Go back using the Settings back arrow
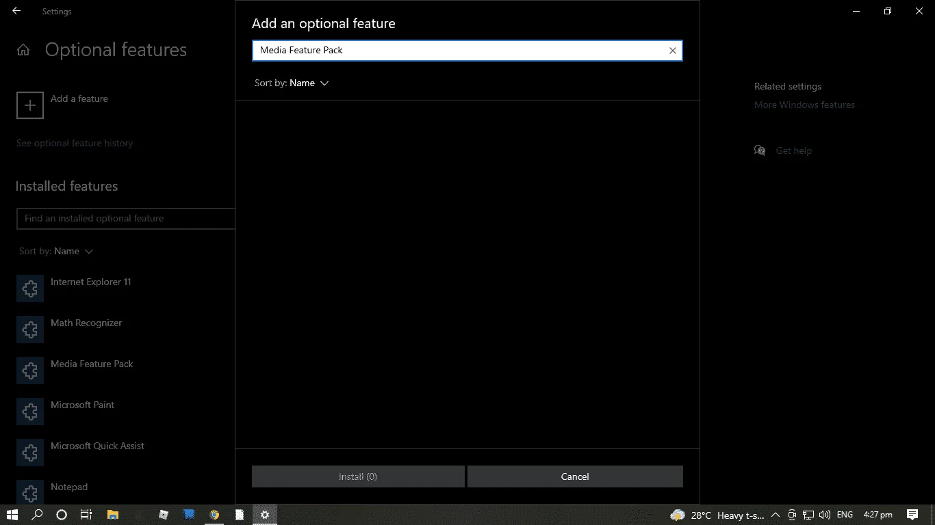Screen dimensions: 935x525 (16, 11)
